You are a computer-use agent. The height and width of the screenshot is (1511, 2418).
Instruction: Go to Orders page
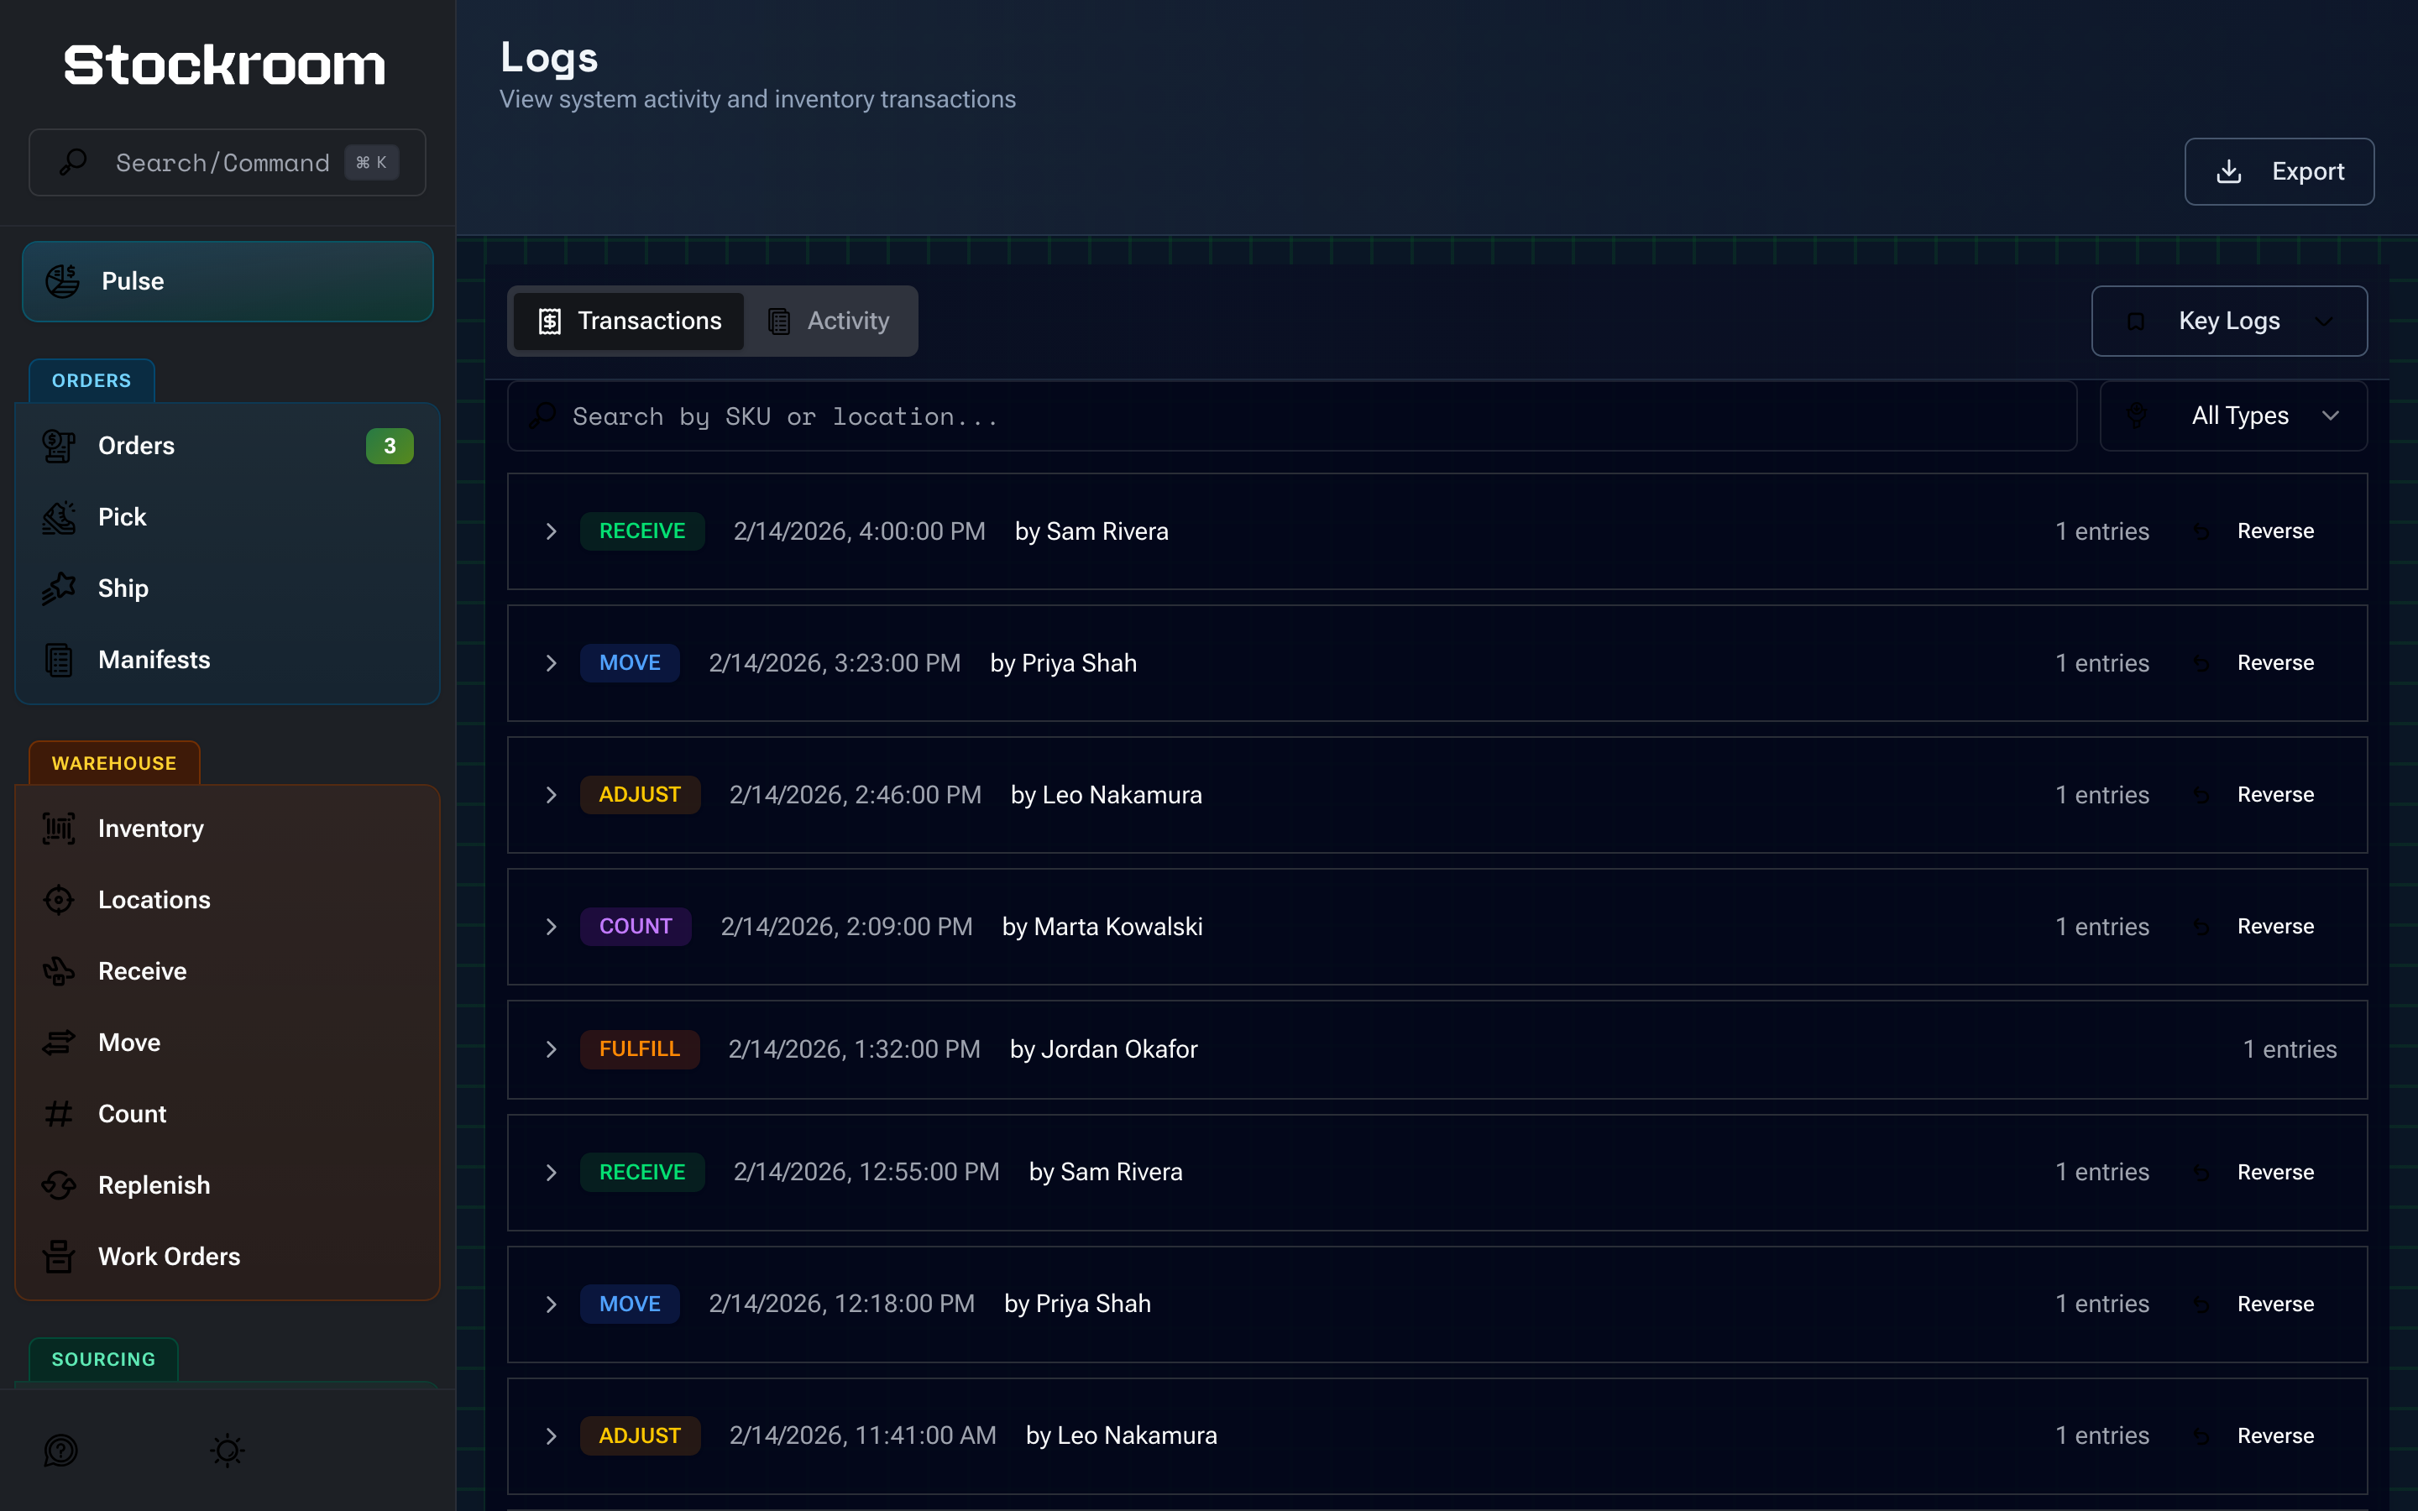pyautogui.click(x=228, y=446)
